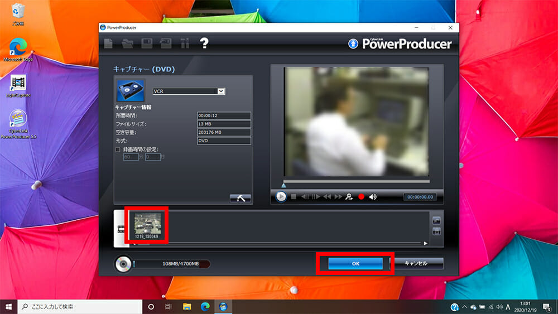Open the Microsoft Edge desktop shortcut
The height and width of the screenshot is (314, 558).
click(18, 50)
